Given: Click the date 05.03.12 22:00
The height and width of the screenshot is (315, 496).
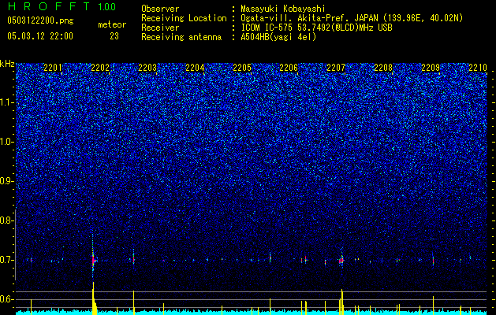Looking at the screenshot, I should (40, 36).
